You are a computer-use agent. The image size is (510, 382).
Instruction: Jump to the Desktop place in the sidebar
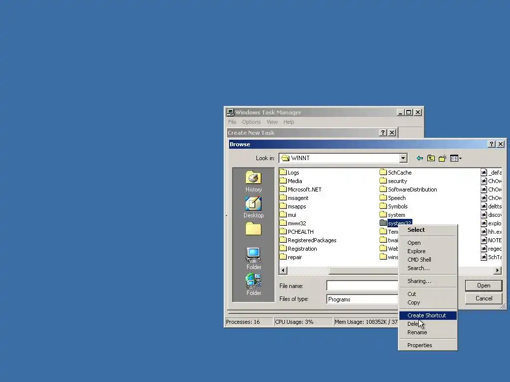pos(254,207)
